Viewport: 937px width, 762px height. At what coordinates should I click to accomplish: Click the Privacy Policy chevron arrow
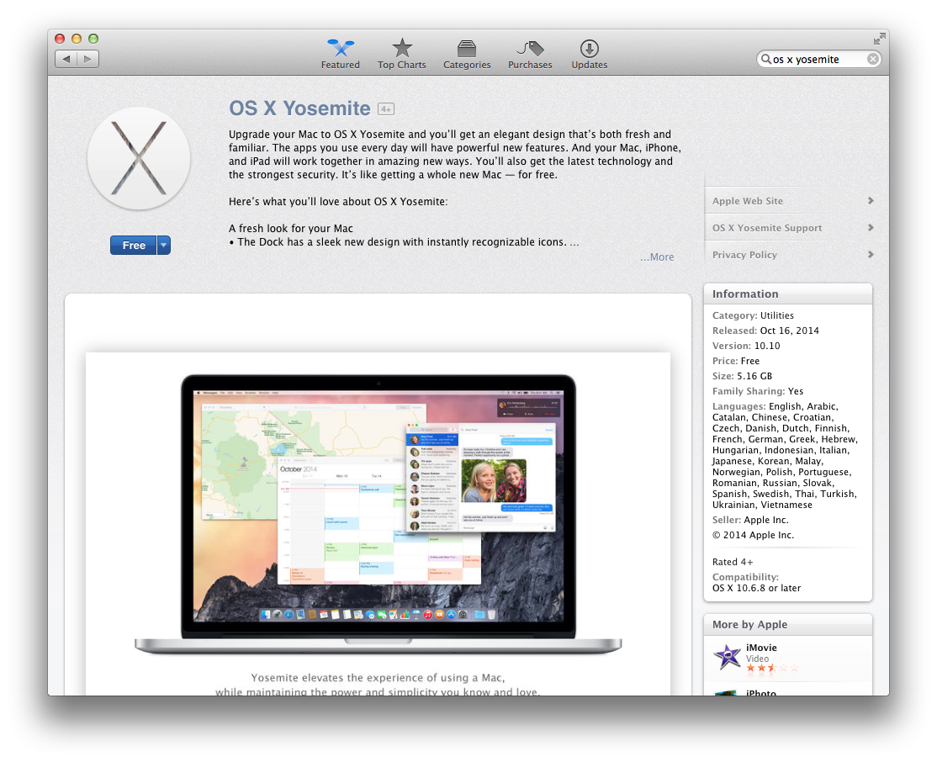point(871,255)
